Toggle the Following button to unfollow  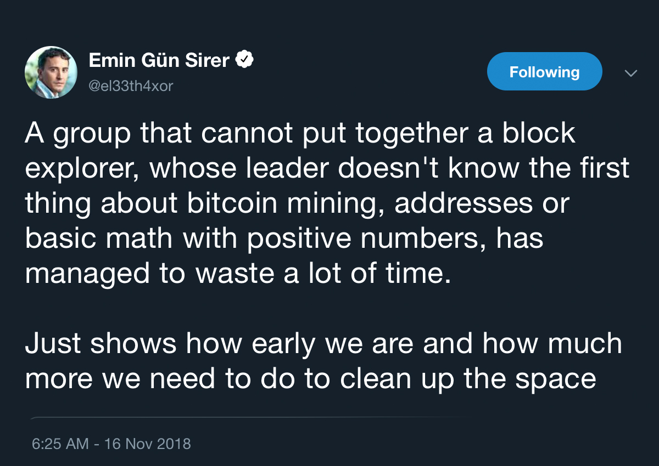pos(544,72)
